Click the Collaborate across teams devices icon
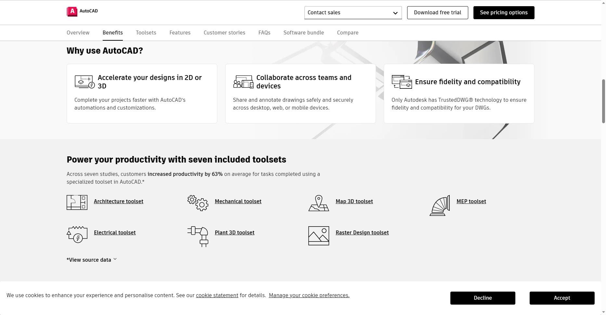606x315 pixels. tap(243, 82)
